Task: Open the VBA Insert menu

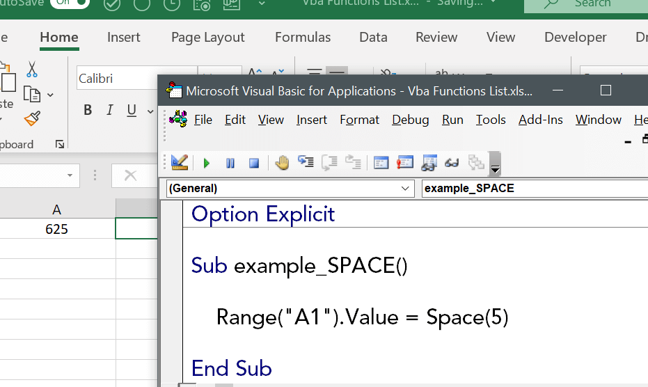Action: [x=312, y=120]
